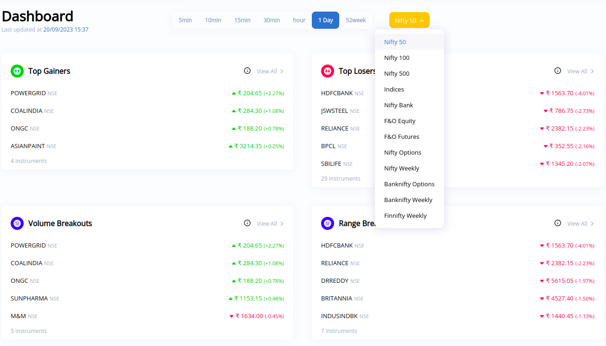Select Nifty Bank option
606x346 pixels.
(x=409, y=105)
